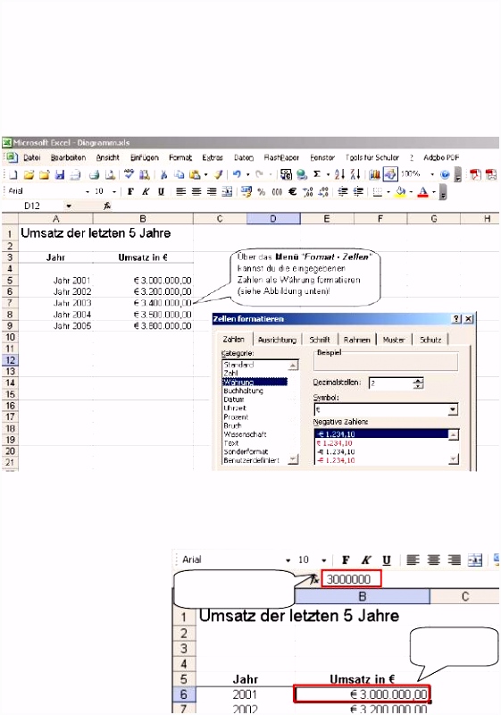Screen dimensions: 501x715
Task: Click the Copy icon next to the scissors
Action: click(180, 174)
